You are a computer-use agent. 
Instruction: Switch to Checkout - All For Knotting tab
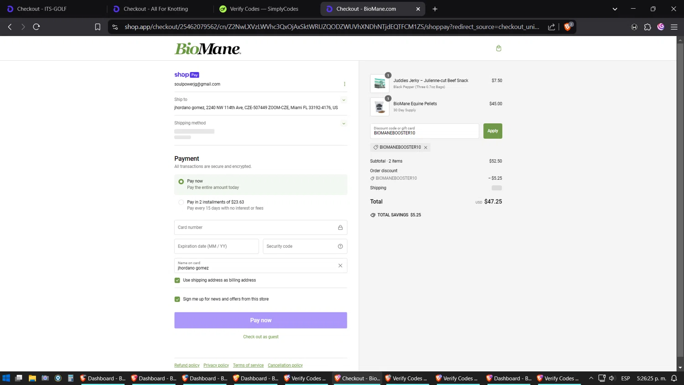(x=159, y=9)
